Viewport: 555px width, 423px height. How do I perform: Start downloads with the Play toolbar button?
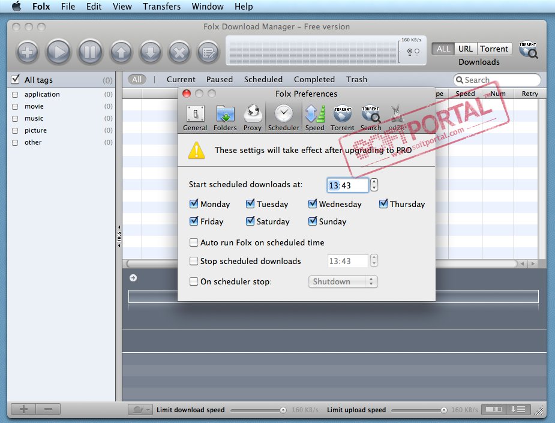58,52
